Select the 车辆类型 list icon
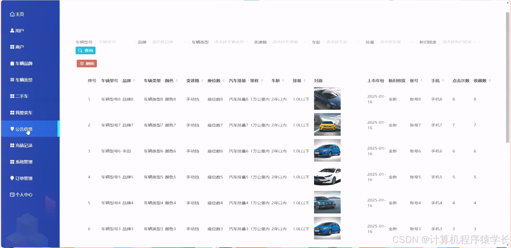 point(12,80)
